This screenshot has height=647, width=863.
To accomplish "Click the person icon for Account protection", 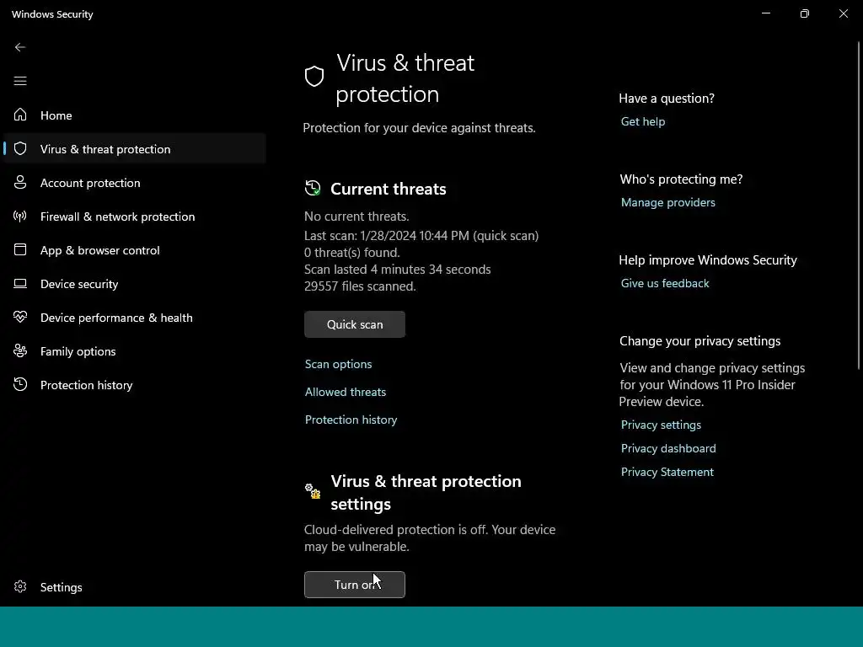I will coord(20,182).
